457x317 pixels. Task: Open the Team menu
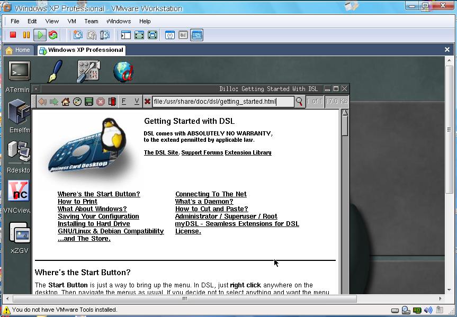[91, 21]
